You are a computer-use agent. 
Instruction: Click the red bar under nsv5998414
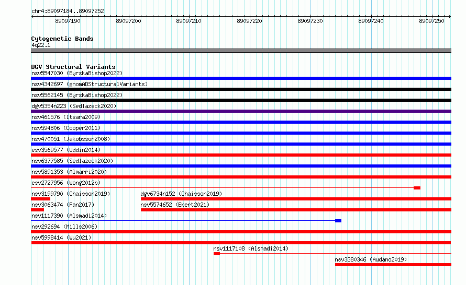click(x=241, y=243)
